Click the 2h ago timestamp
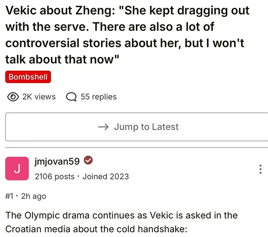This screenshot has height=237, width=268. tap(33, 196)
